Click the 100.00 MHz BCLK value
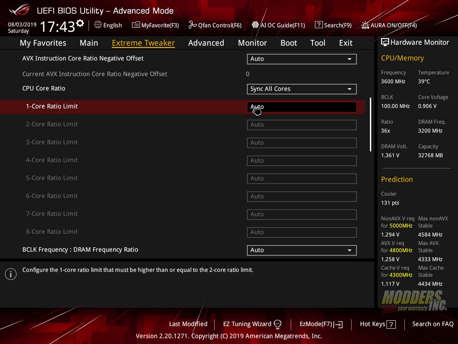 (x=395, y=106)
